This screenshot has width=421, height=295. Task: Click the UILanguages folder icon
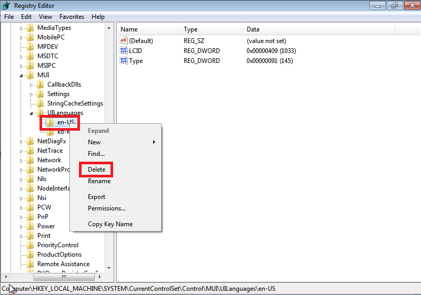(40, 113)
